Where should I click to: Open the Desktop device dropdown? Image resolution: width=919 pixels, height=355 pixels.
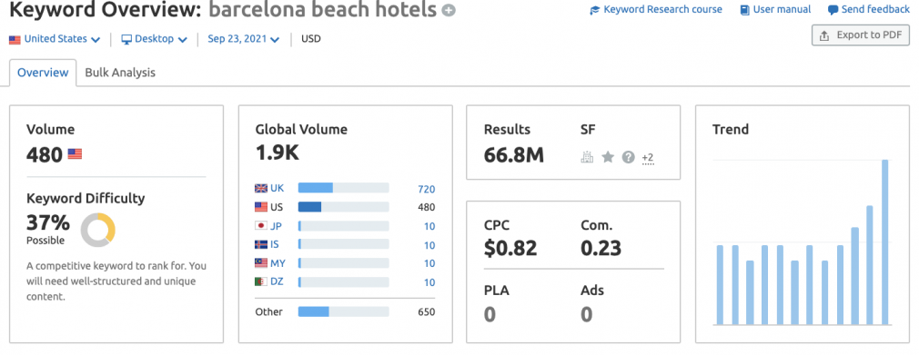click(x=154, y=39)
